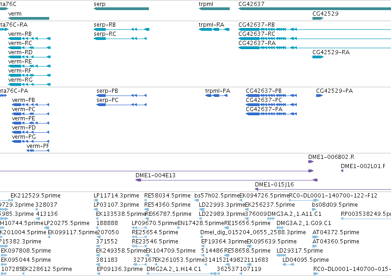The image size is (391, 276).
Task: Select transcript verm-RB
Action: pos(20,34)
